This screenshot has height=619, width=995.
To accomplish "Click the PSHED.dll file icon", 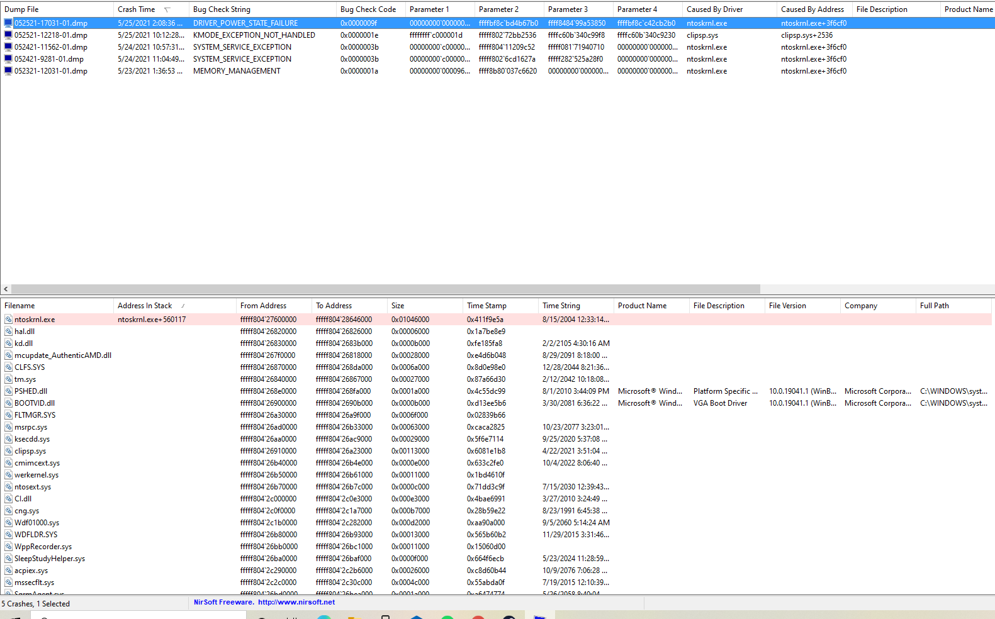I will tap(9, 391).
